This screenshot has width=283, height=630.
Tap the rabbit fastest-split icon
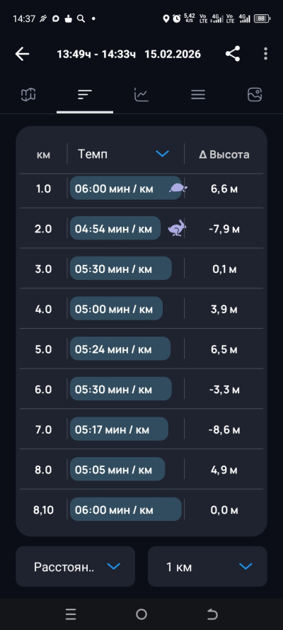(x=177, y=228)
